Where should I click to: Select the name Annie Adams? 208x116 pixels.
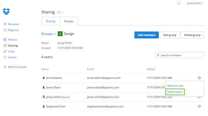(54, 78)
